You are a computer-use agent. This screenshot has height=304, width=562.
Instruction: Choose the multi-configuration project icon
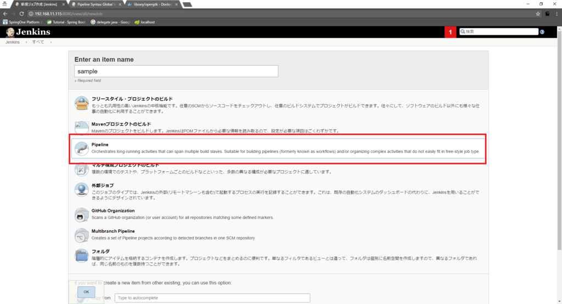point(81,169)
